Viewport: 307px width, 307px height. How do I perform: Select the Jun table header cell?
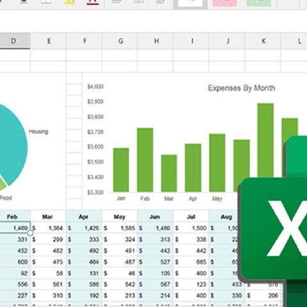(x=155, y=217)
